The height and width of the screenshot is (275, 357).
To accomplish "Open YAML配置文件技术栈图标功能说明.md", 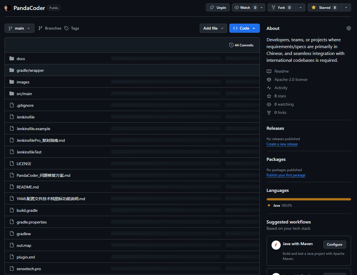I will click(51, 199).
